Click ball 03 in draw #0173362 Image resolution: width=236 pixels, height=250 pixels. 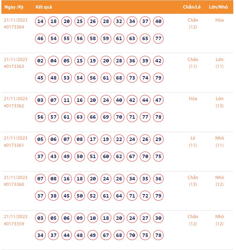(x=41, y=100)
